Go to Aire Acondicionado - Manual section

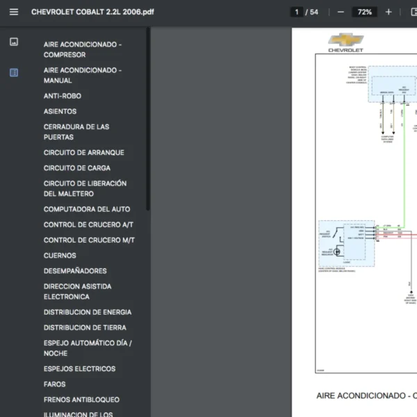82,75
